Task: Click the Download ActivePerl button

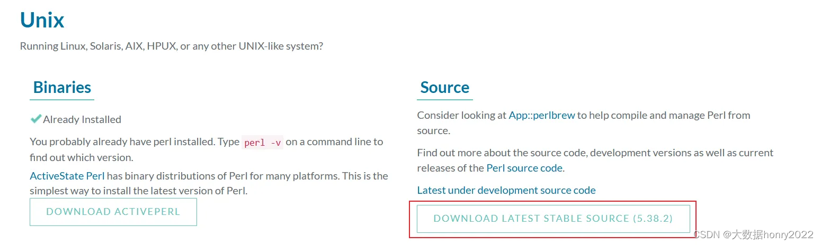Action: [113, 212]
